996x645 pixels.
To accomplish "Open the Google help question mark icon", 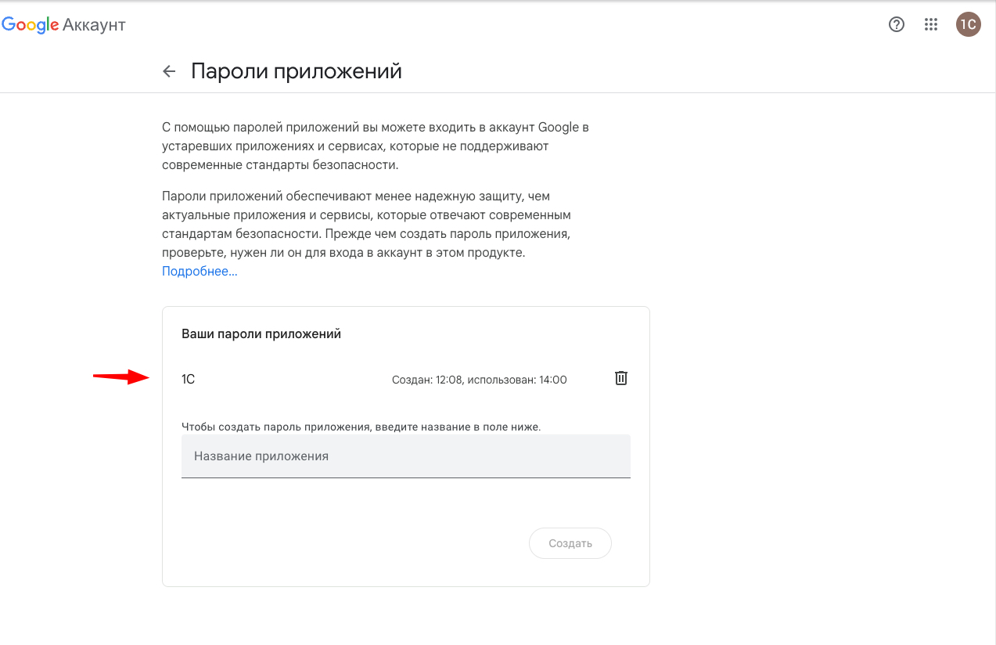I will coord(897,24).
